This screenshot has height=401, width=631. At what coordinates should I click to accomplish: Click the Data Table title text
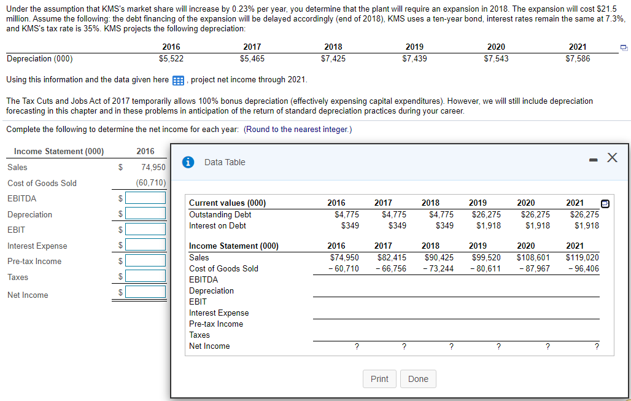(225, 162)
